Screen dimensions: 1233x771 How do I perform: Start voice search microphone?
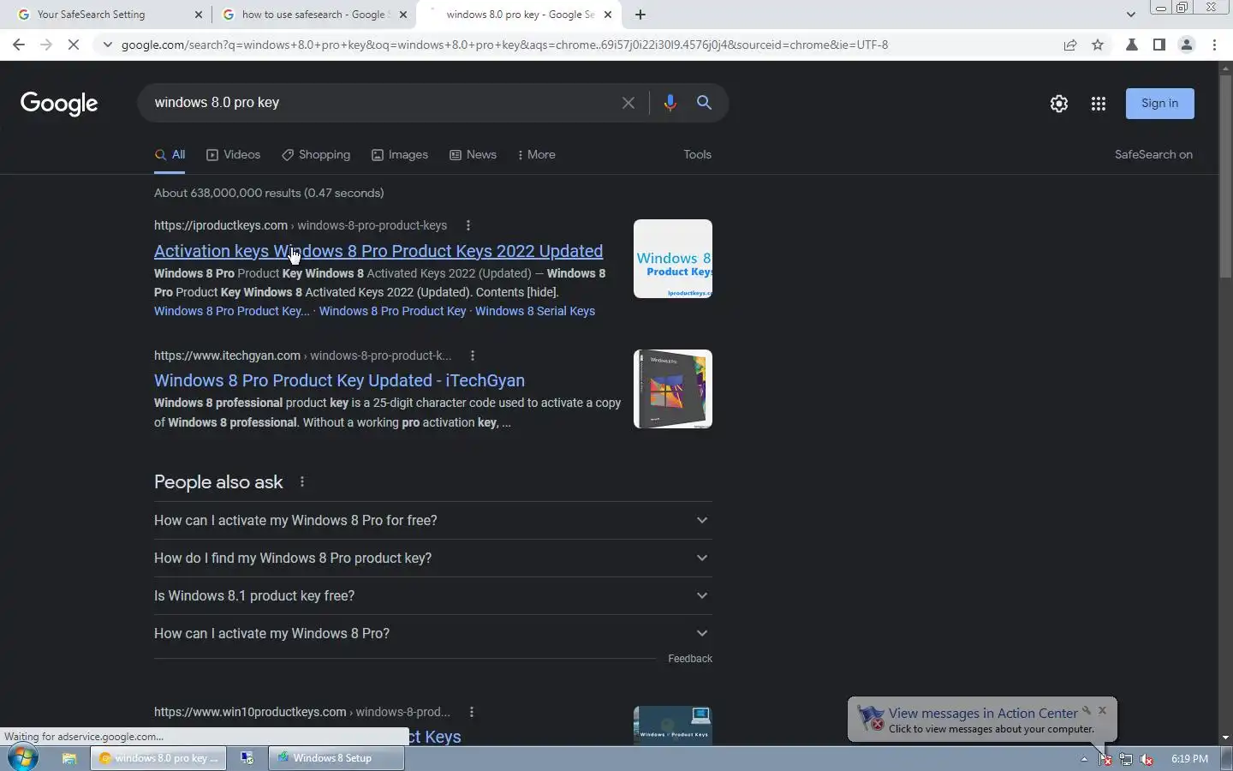click(x=670, y=103)
